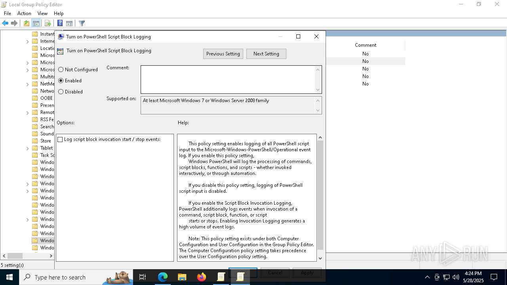
Task: Click the Task View taskbar icon
Action: click(143, 277)
